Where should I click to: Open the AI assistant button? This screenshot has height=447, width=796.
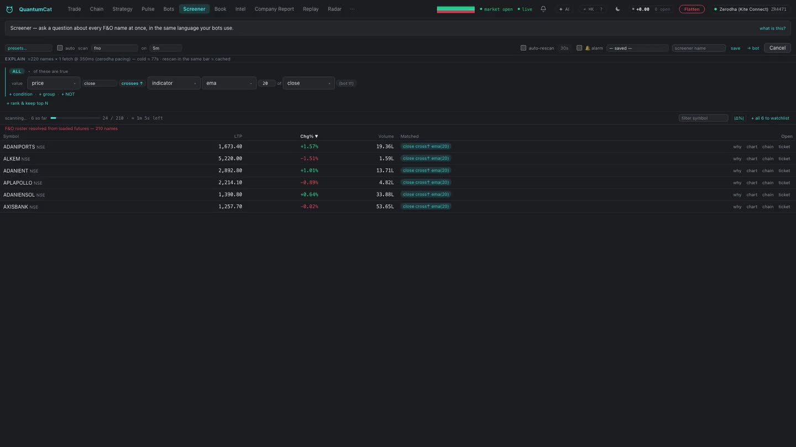(564, 9)
